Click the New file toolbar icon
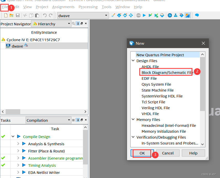Screen dimensions: 220x178 (x=6, y=15)
